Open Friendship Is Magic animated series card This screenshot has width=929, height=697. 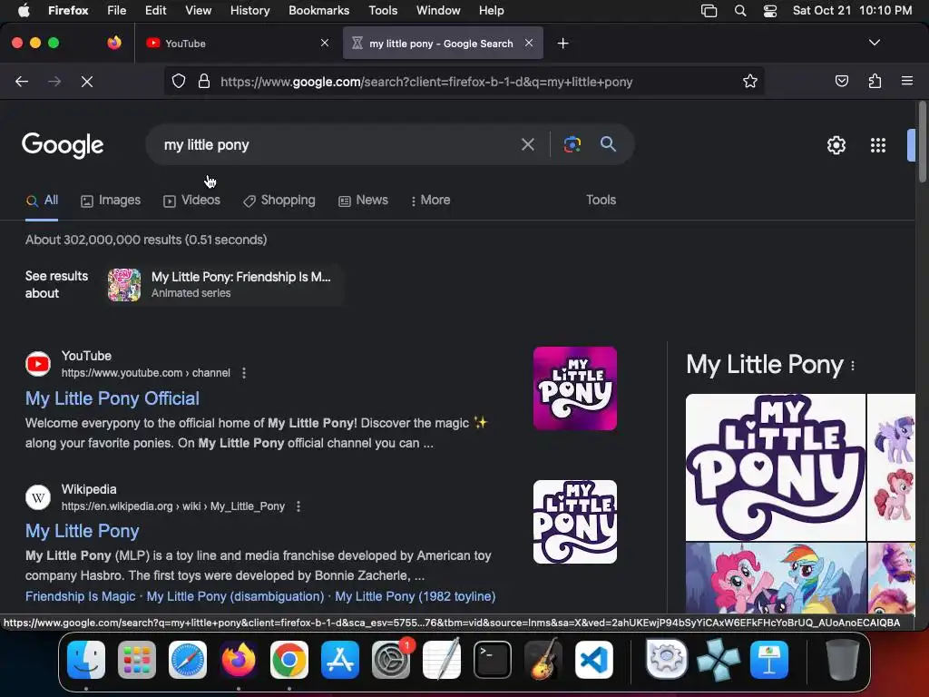225,284
